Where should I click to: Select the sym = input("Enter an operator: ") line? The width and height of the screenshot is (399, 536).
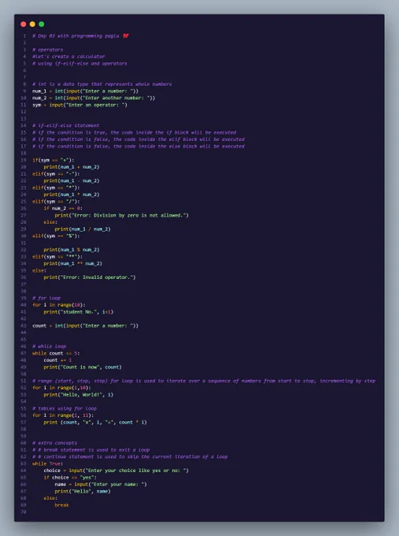(79, 105)
